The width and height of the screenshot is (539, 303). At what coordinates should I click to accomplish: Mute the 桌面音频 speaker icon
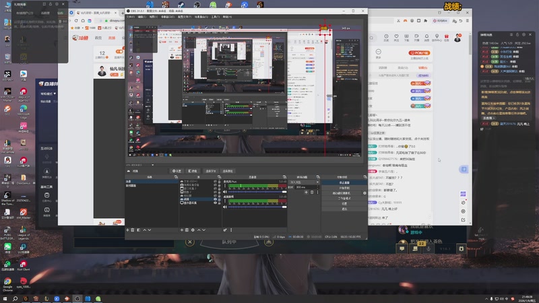[x=225, y=207]
